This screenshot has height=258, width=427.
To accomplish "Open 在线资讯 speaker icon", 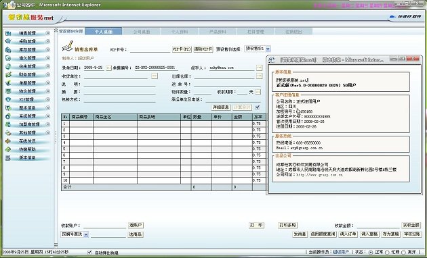I will [x=8, y=141].
